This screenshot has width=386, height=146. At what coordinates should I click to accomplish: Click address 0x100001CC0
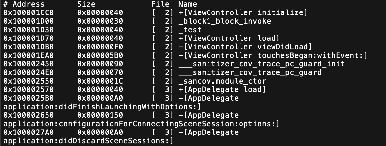click(29, 13)
